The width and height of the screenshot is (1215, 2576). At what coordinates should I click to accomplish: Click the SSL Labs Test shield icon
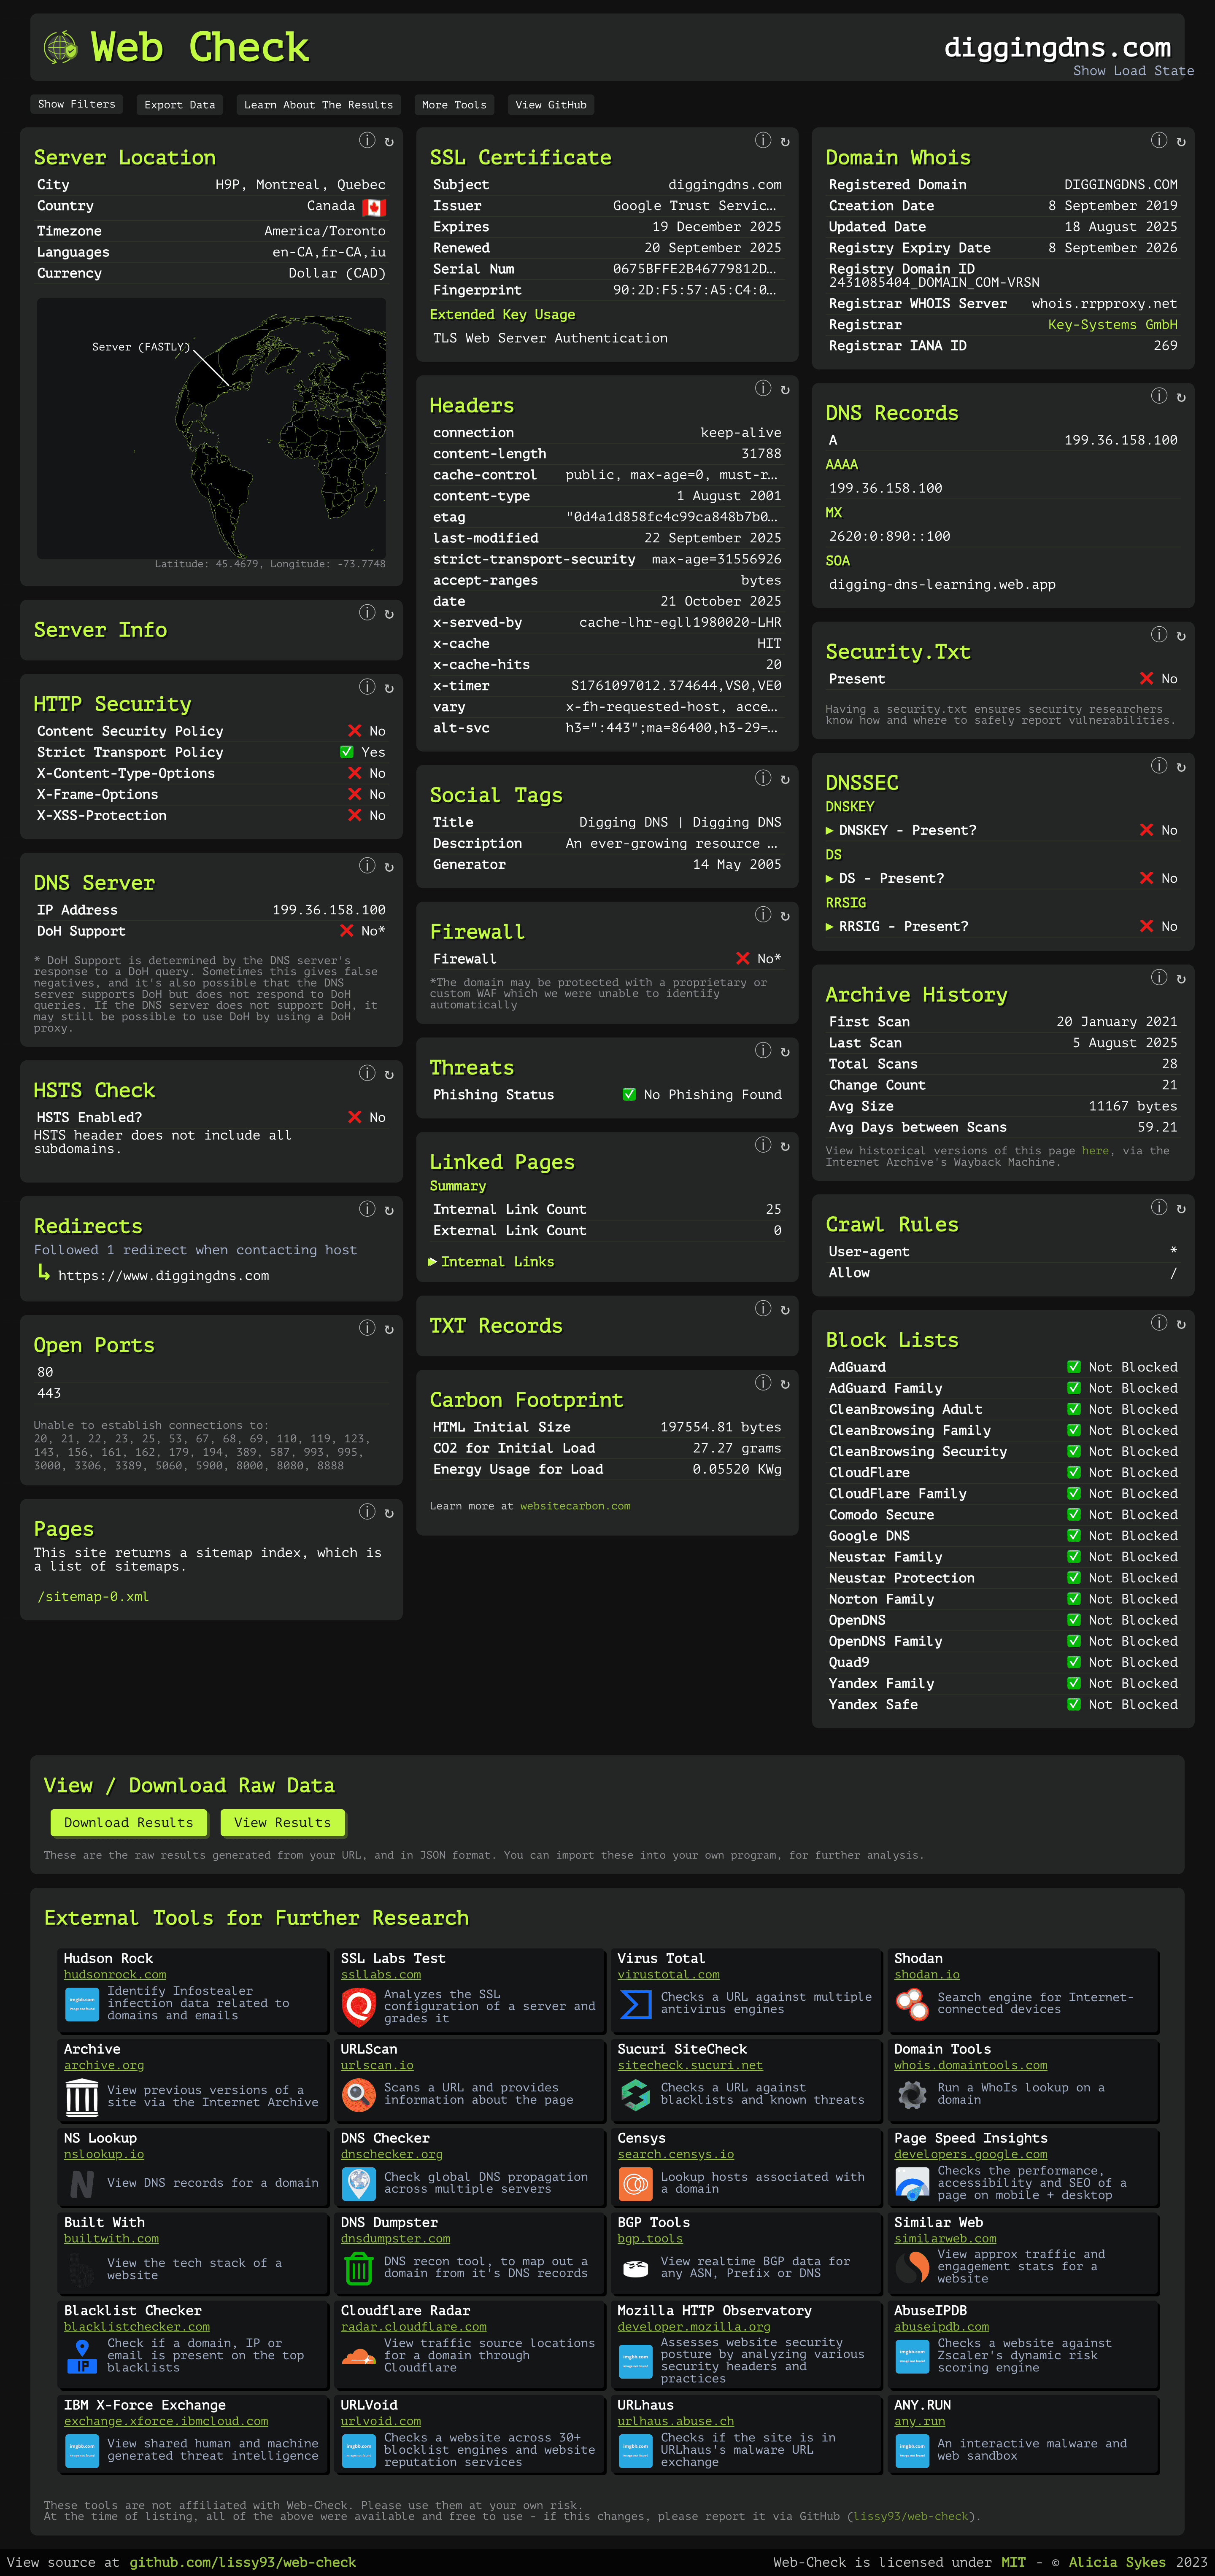[358, 2006]
